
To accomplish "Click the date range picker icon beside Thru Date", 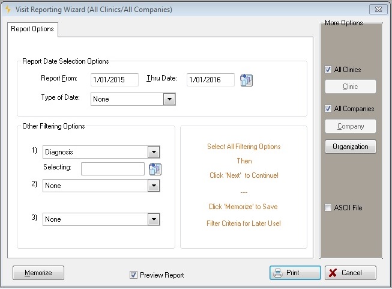I will 246,81.
